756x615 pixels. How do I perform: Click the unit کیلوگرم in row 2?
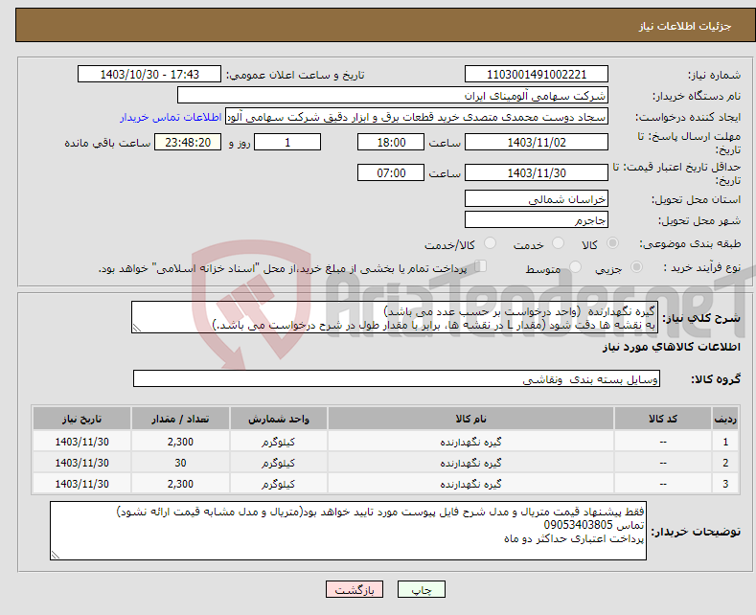[x=278, y=463]
